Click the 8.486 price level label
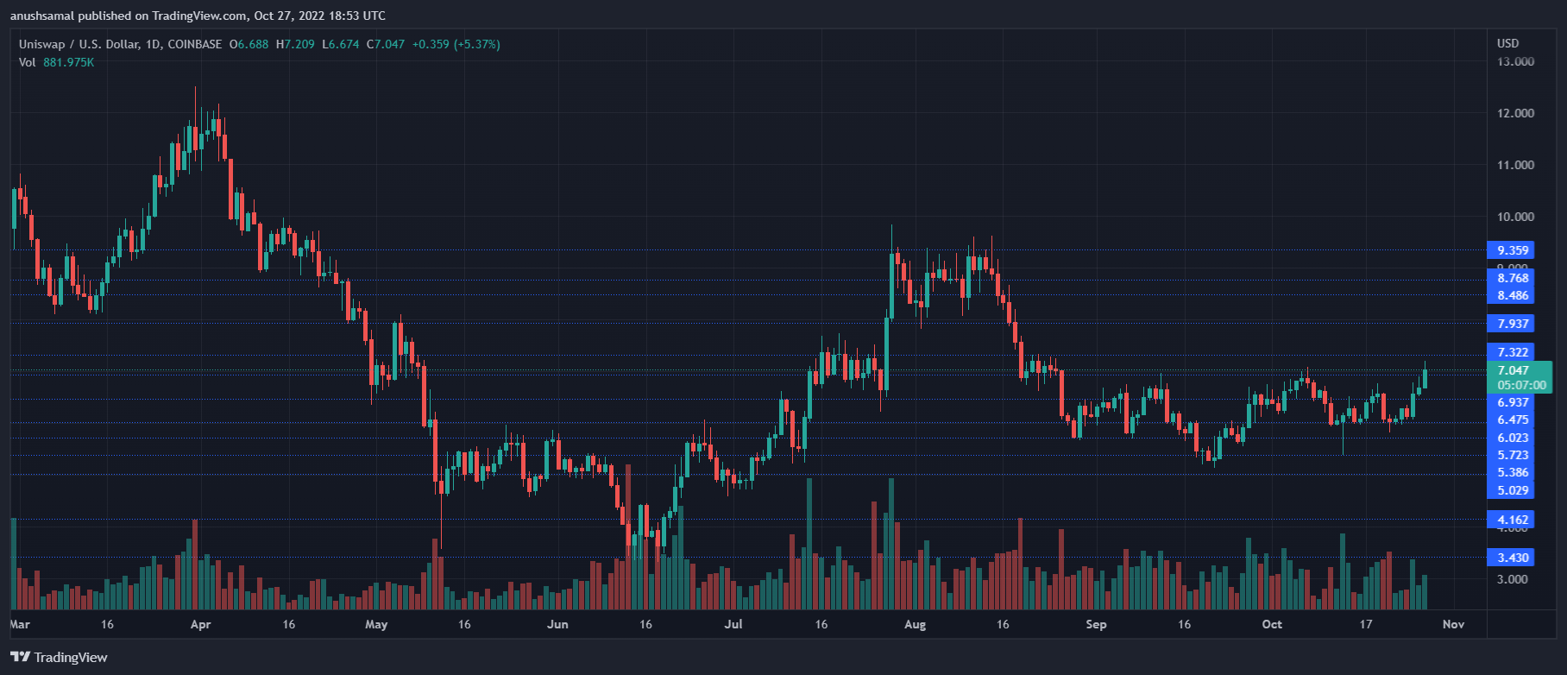1567x675 pixels. click(x=1510, y=295)
